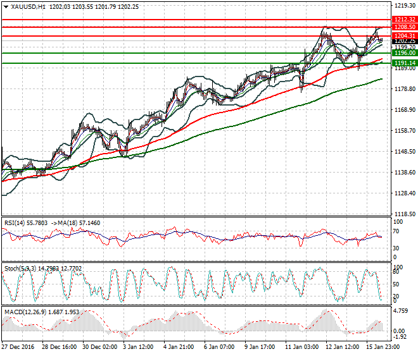Click the RSI scale value 30
The height and width of the screenshot is (354, 418).
click(396, 248)
